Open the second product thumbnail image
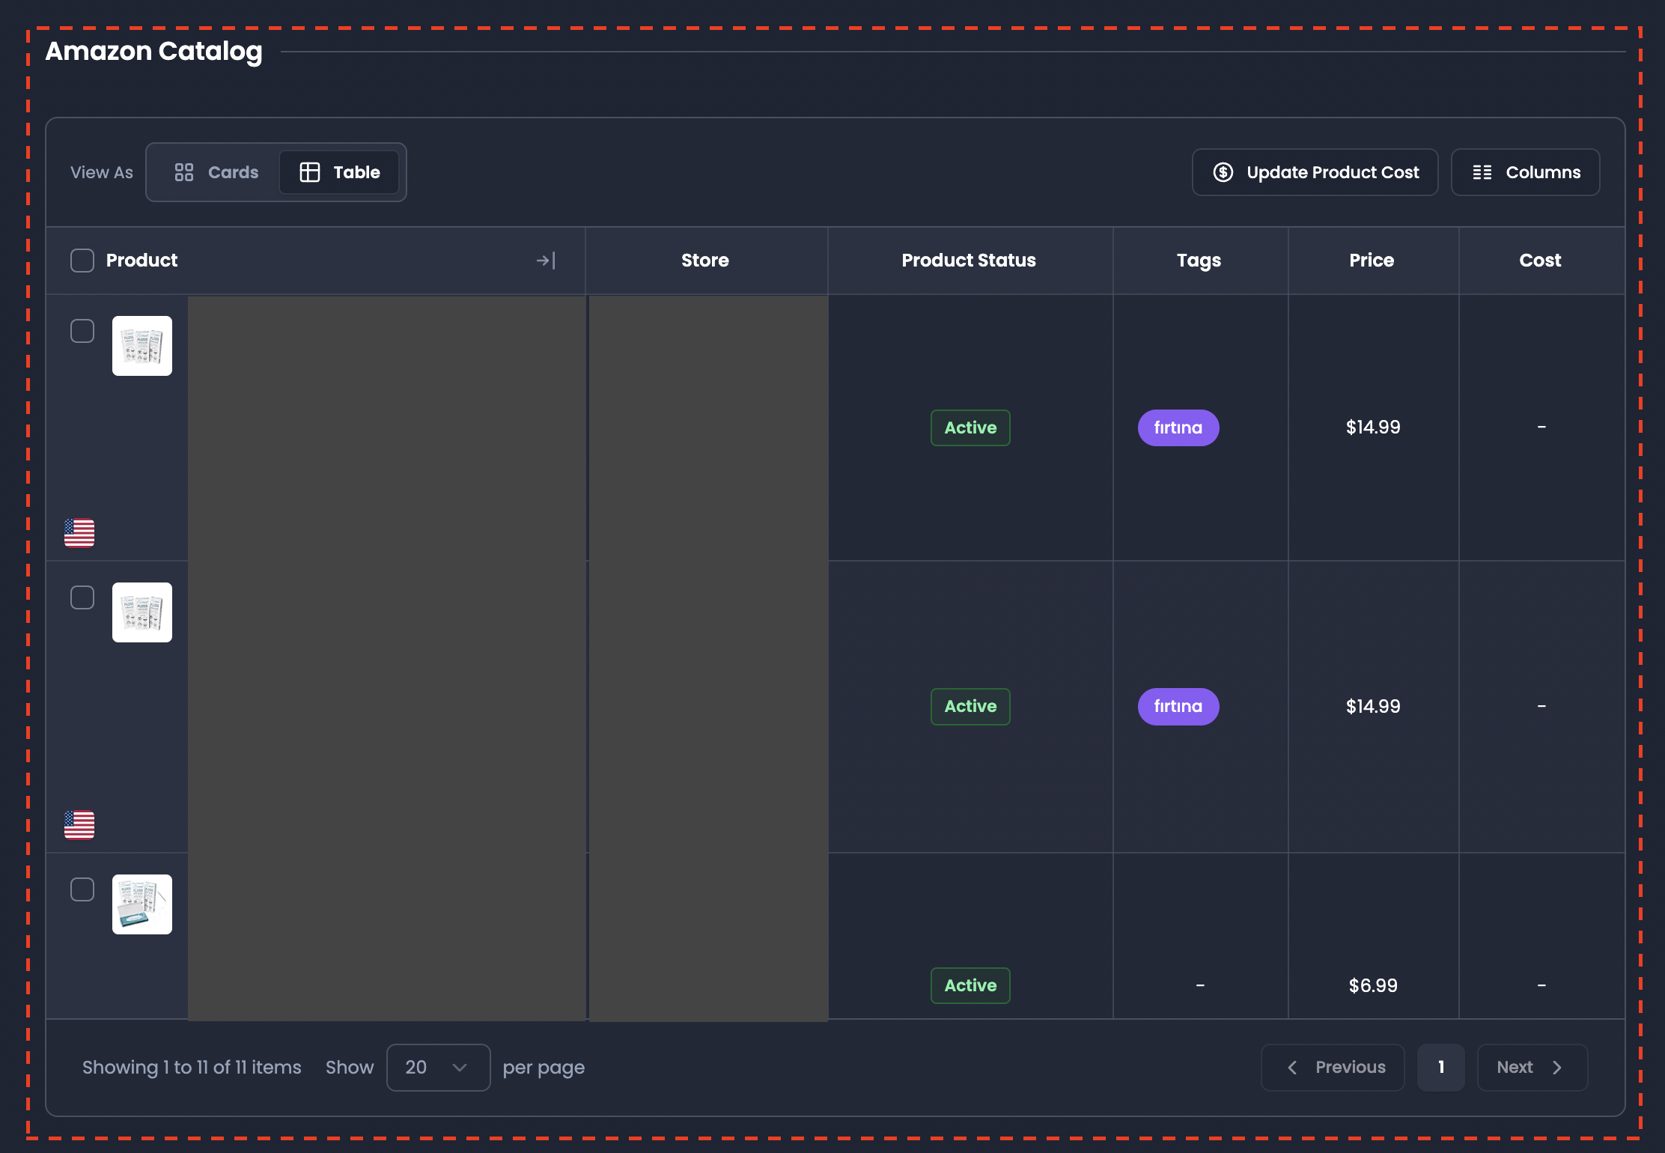 (142, 612)
